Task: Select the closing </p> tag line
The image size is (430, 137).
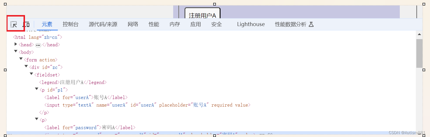Action: tap(44, 112)
